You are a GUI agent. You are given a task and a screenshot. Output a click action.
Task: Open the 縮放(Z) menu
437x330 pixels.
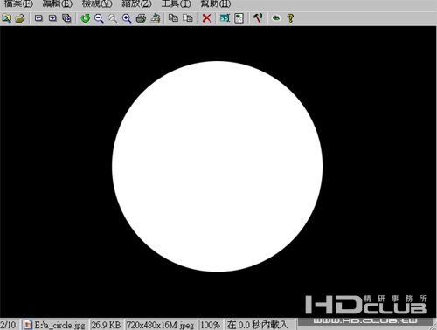coord(136,3)
